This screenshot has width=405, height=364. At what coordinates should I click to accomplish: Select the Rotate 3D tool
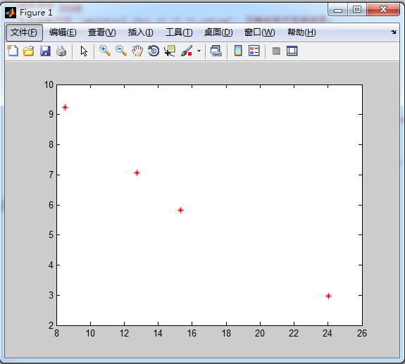point(154,51)
